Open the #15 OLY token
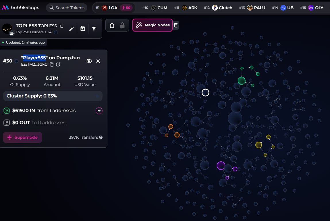The image size is (330, 221). (312, 8)
